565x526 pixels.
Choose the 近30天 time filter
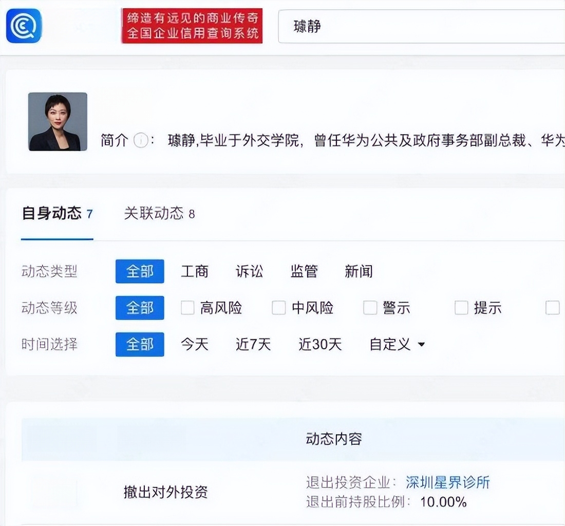point(320,345)
